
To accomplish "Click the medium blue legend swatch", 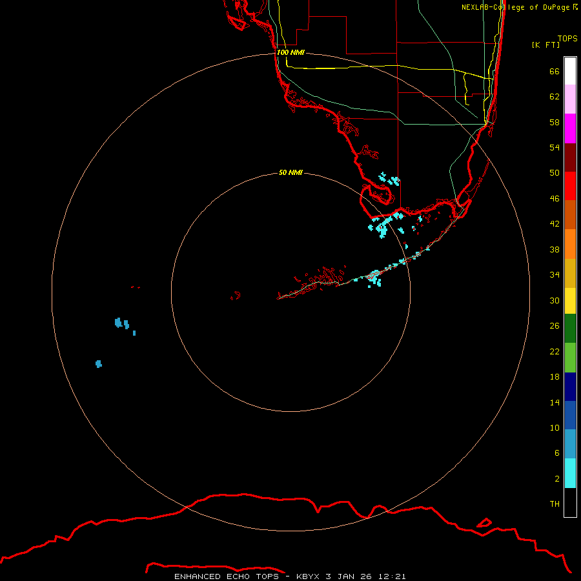I will click(570, 415).
